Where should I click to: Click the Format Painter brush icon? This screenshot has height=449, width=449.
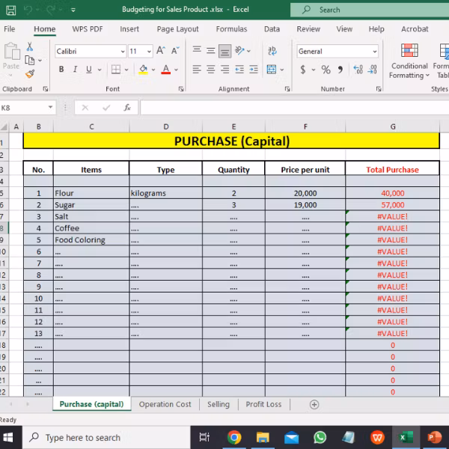(30, 74)
